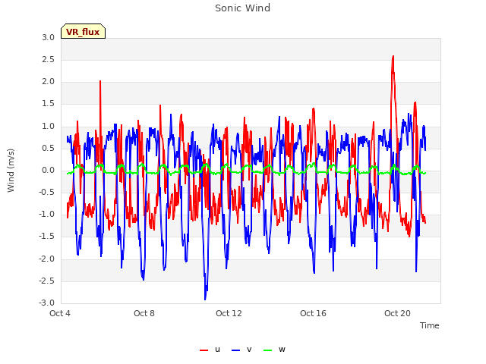Click the red u spike reaching 2.0 m/s
The image size is (486, 364).
coord(100,81)
